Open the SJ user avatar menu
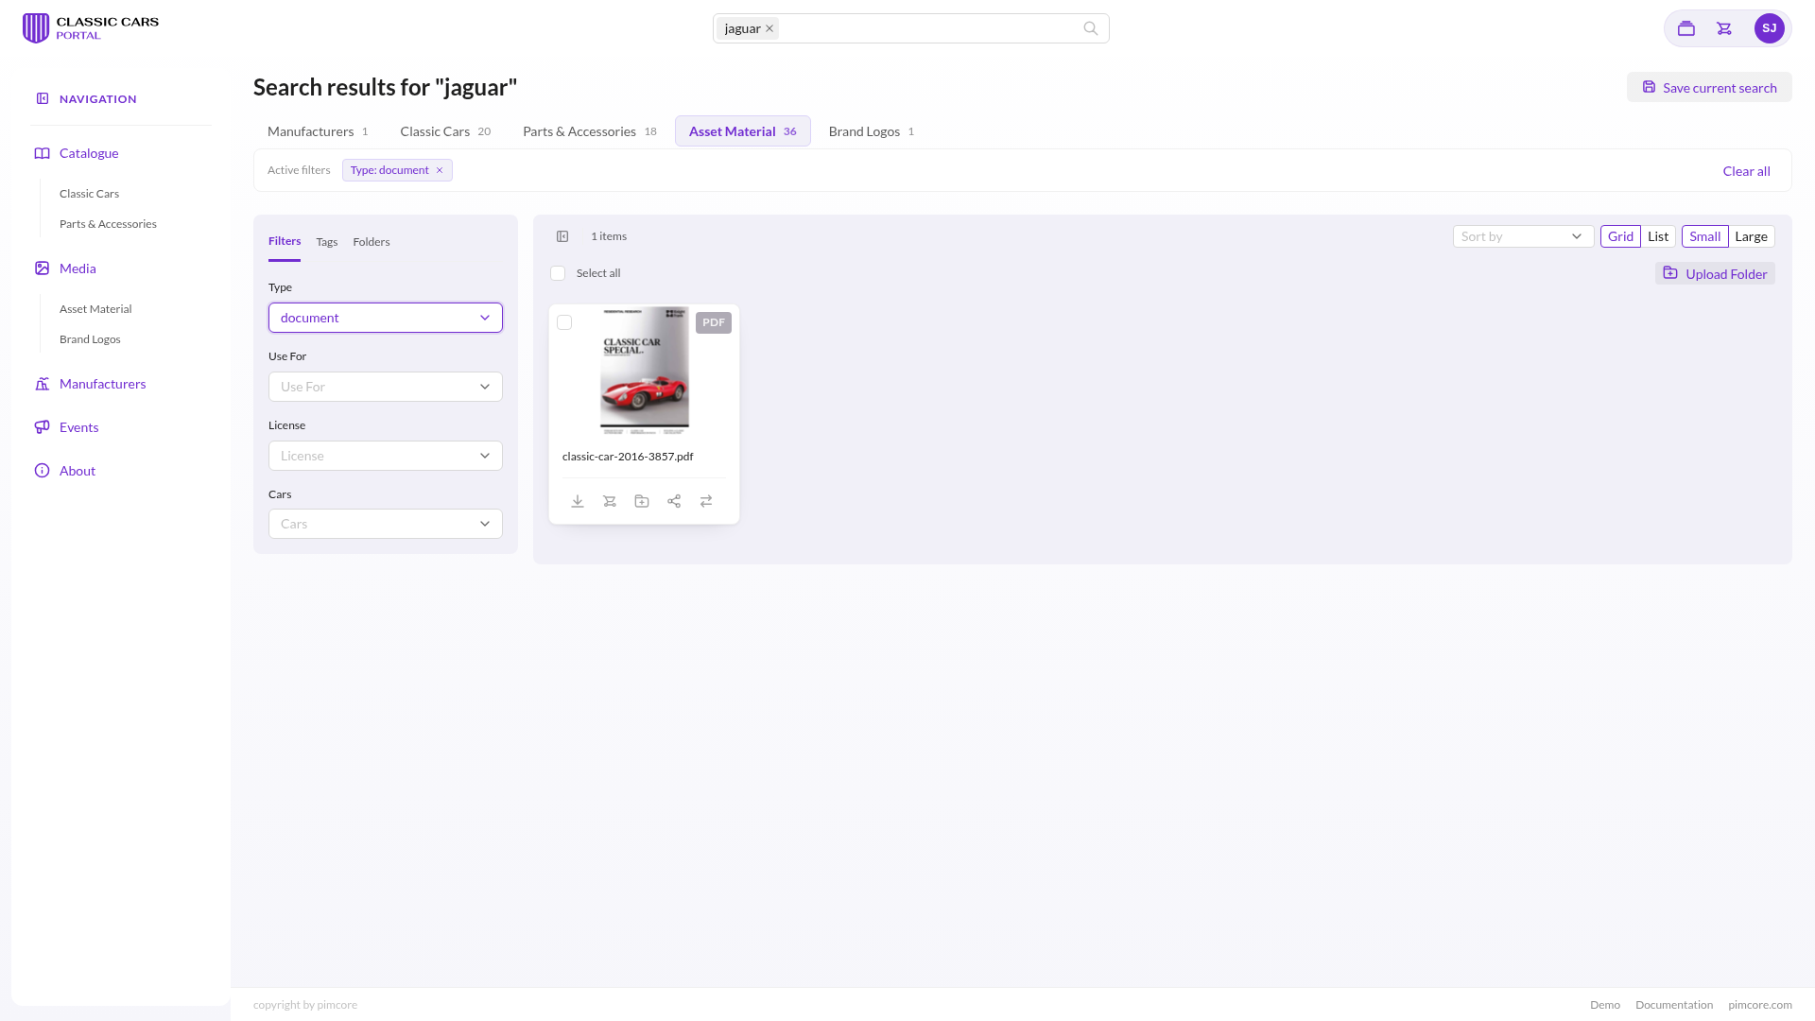Viewport: 1815px width, 1021px height. click(1769, 28)
